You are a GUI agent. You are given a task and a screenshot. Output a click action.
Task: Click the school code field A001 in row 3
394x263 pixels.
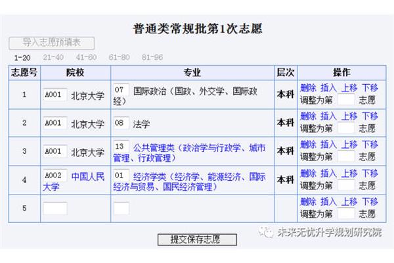(55, 151)
